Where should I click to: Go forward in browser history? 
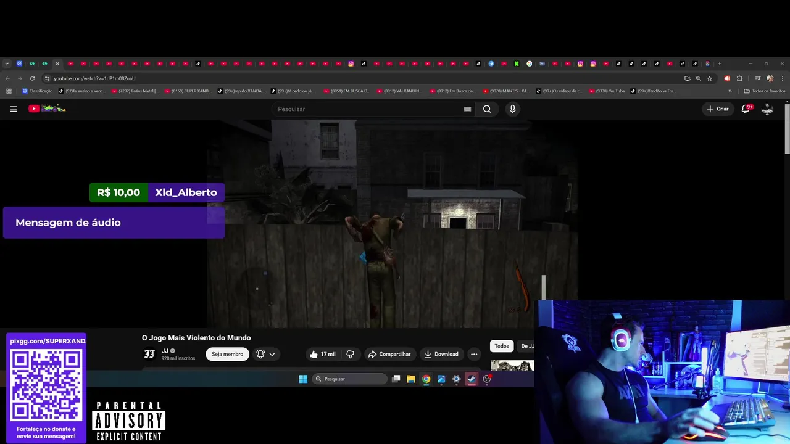click(x=20, y=78)
